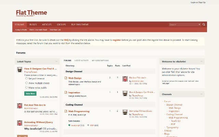The image size is (219, 137).
Task: Select PHP in Channels tree
Action: click(x=173, y=124)
